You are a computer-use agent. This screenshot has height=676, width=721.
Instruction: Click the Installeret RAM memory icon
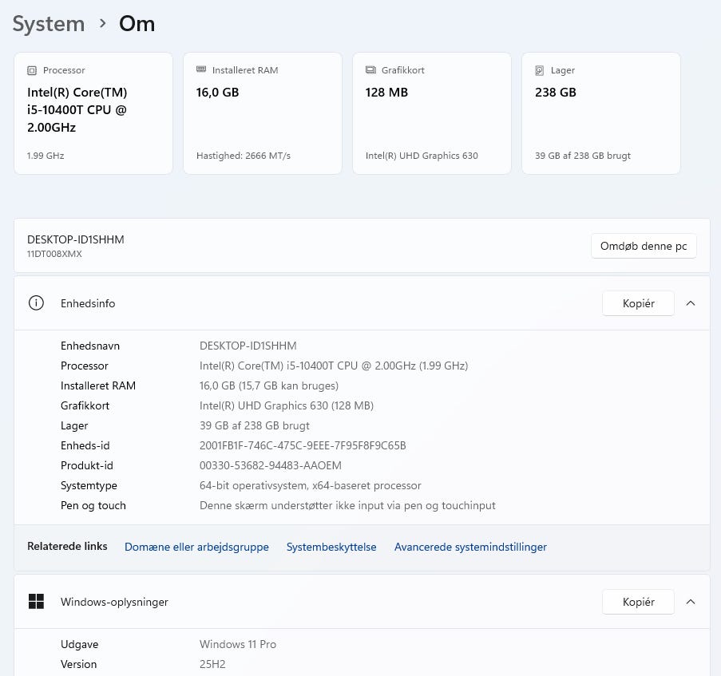click(201, 69)
